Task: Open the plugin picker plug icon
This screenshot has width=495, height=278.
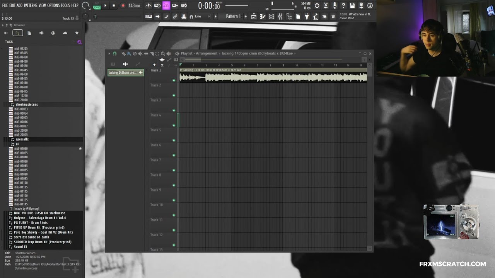Action: point(307,17)
